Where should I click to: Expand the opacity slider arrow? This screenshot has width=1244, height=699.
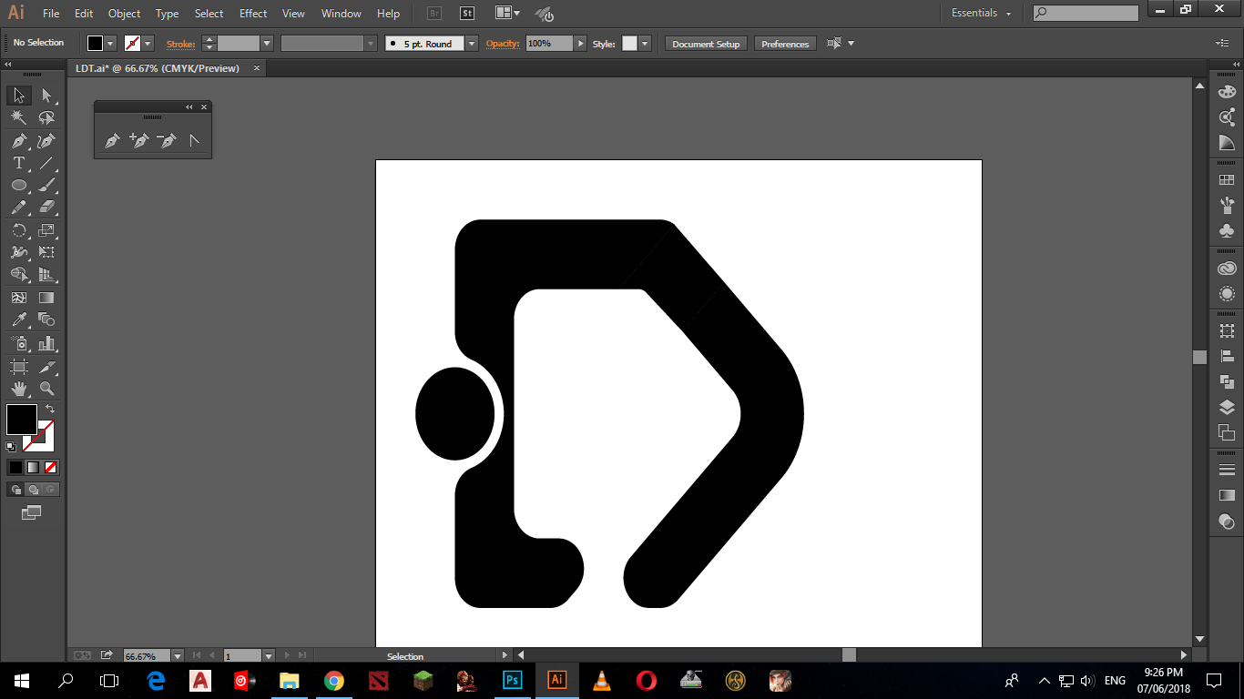click(x=580, y=43)
